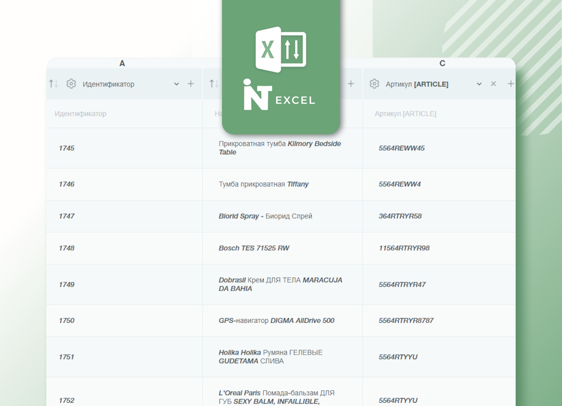
Task: Select article 5564RTYYU in row 1752
Action: pyautogui.click(x=398, y=400)
